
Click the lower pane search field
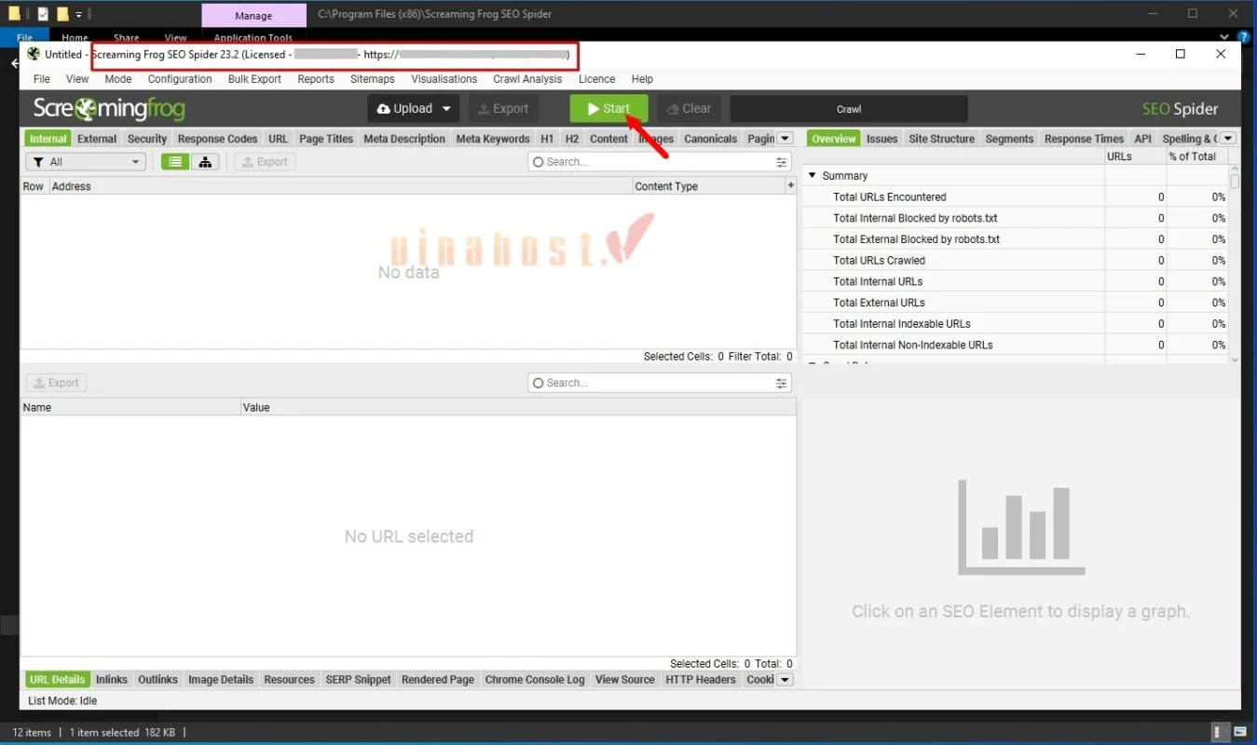660,383
